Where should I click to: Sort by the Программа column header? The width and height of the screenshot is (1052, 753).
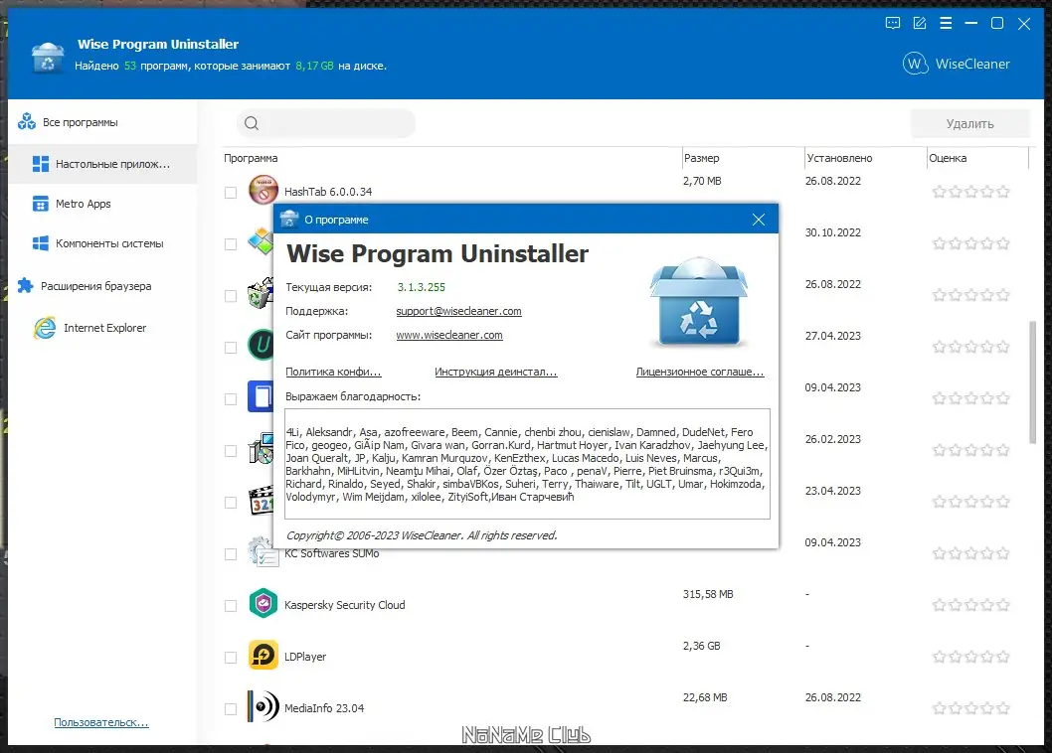click(452, 158)
